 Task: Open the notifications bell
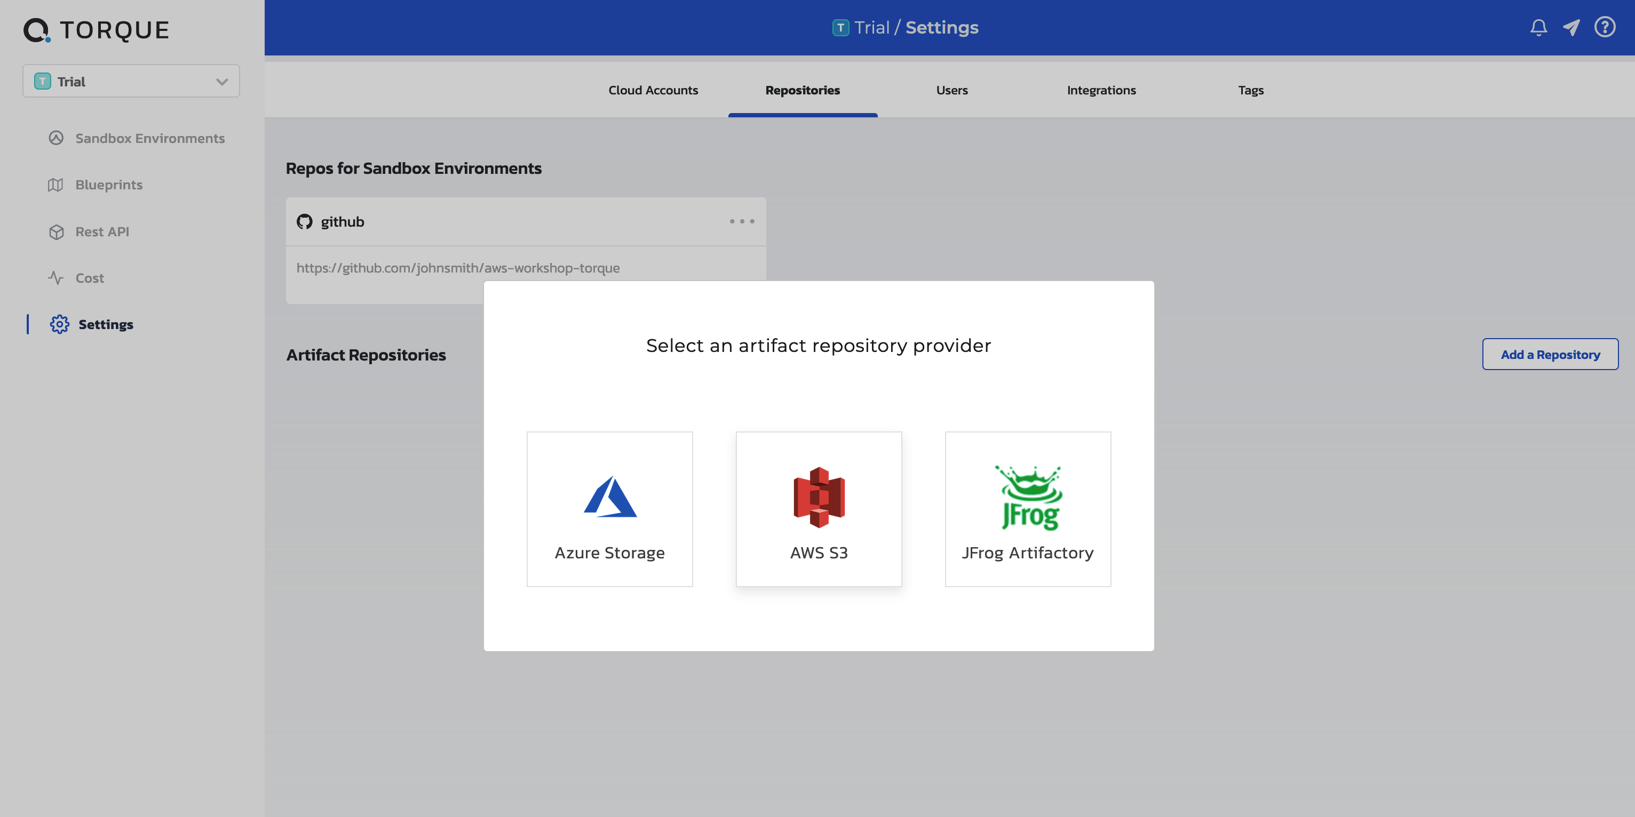click(x=1538, y=27)
